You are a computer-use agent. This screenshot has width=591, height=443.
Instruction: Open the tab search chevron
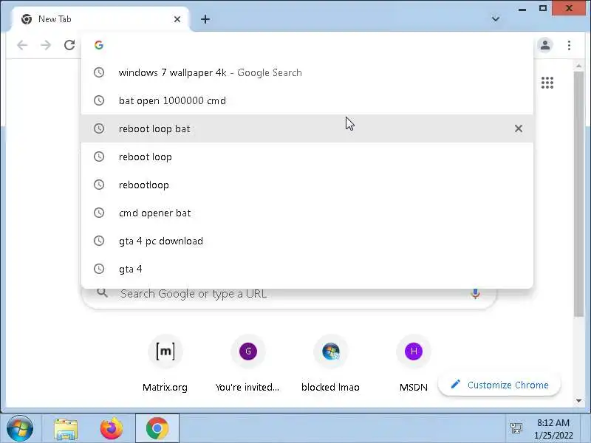point(496,19)
